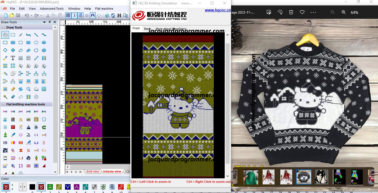The height and width of the screenshot is (193, 378).
Task: Decrease the current color number stepper
Action: point(12,189)
